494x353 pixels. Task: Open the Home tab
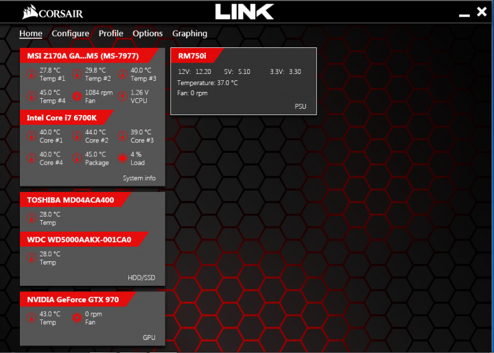pos(31,34)
